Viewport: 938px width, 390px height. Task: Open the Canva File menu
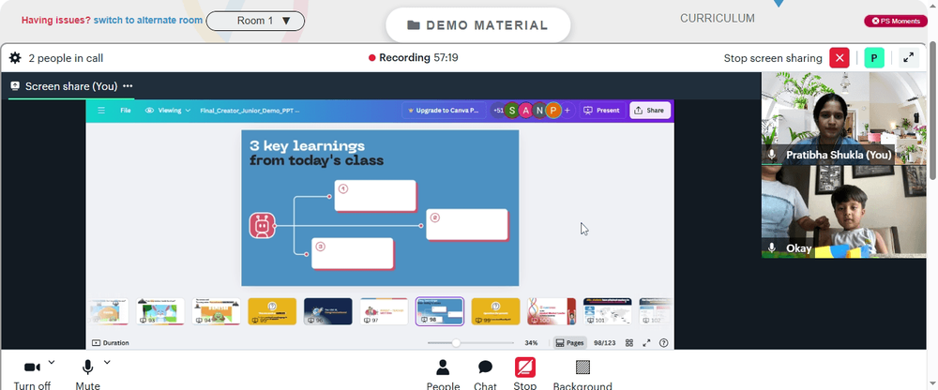tap(125, 111)
